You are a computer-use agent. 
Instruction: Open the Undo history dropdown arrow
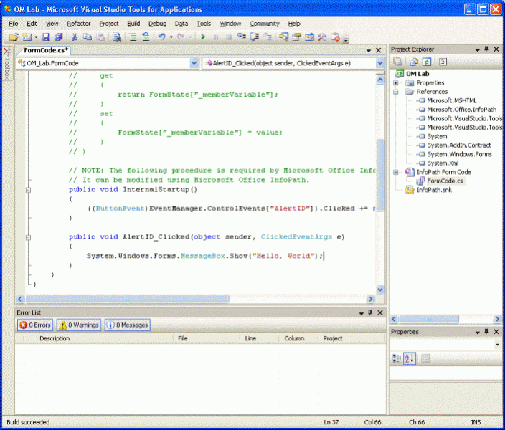(171, 37)
